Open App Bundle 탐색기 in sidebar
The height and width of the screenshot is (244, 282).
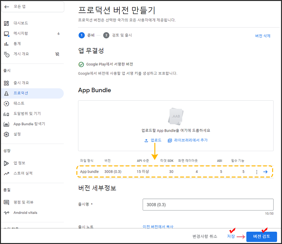pos(29,124)
